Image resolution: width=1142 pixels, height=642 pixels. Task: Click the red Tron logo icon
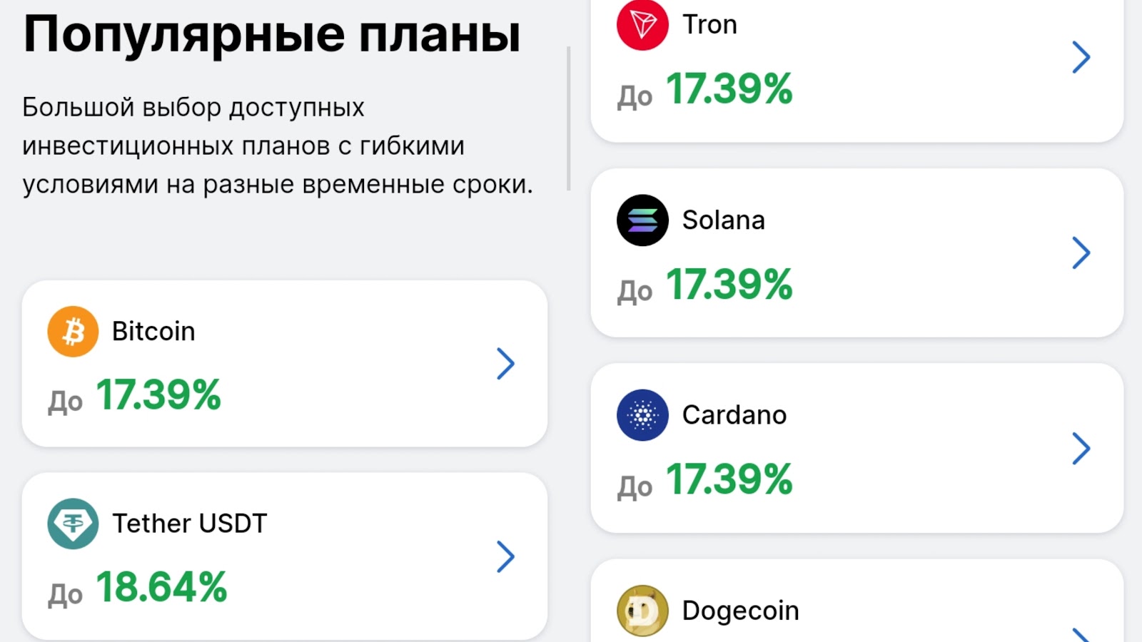[642, 25]
